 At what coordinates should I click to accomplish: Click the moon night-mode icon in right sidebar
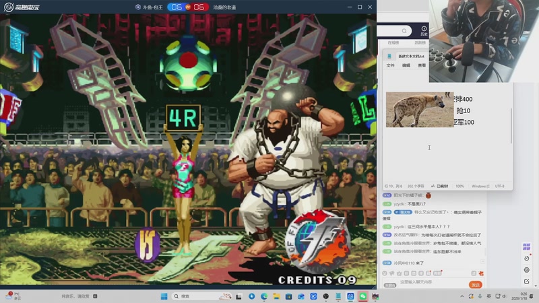click(527, 259)
